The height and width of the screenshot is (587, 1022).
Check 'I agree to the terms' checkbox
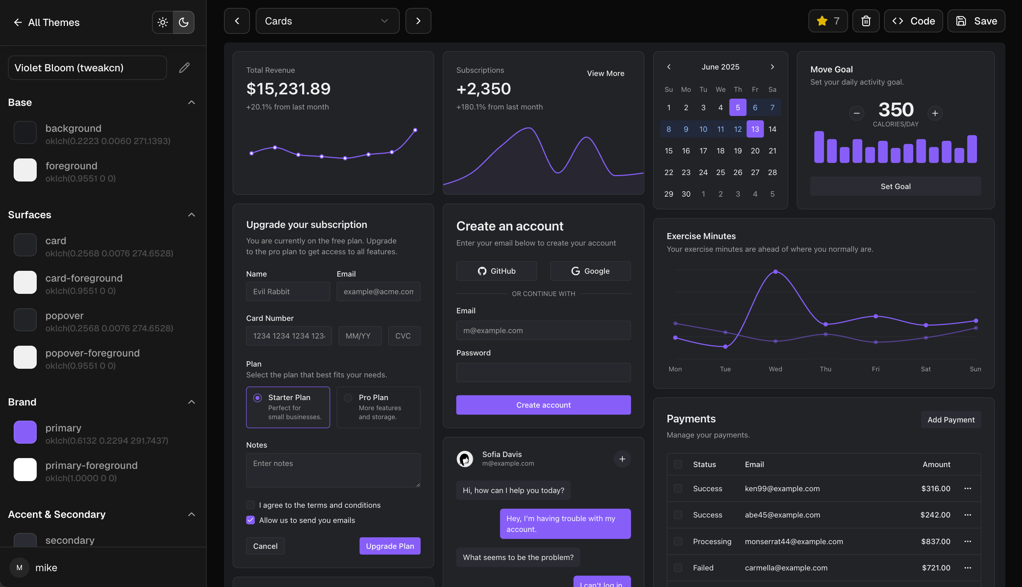point(250,505)
